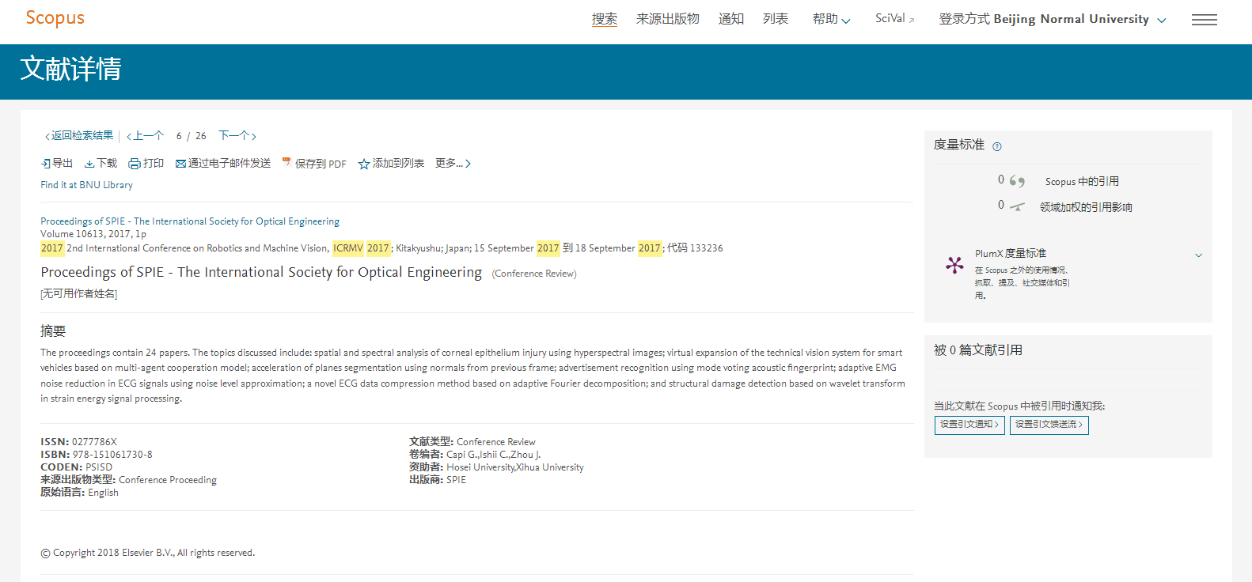1252x582 pixels.
Task: Click 领域加权的引用影响 label
Action: pos(1086,207)
